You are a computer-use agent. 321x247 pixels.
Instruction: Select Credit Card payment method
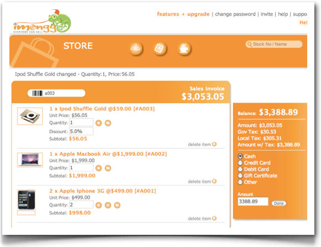240,163
